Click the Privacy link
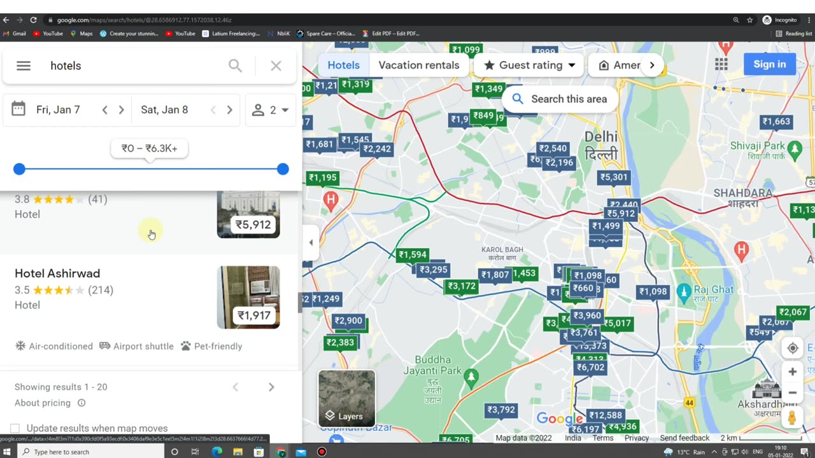 pyautogui.click(x=637, y=438)
